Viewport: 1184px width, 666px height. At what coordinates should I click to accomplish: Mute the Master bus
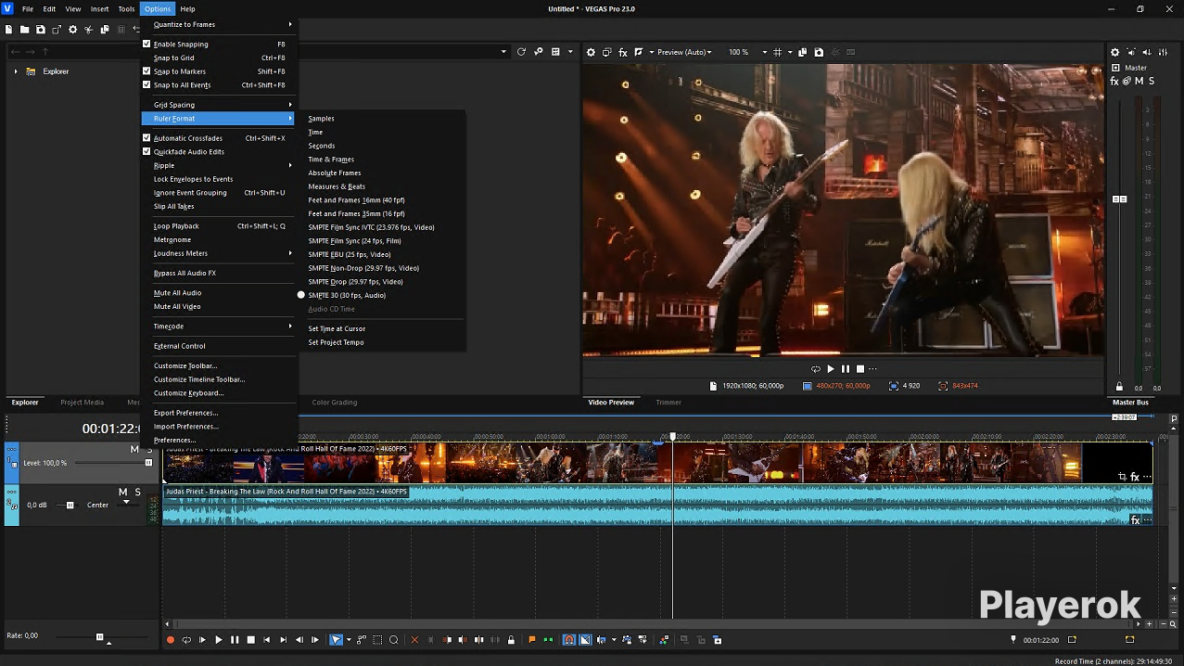pyautogui.click(x=1139, y=82)
